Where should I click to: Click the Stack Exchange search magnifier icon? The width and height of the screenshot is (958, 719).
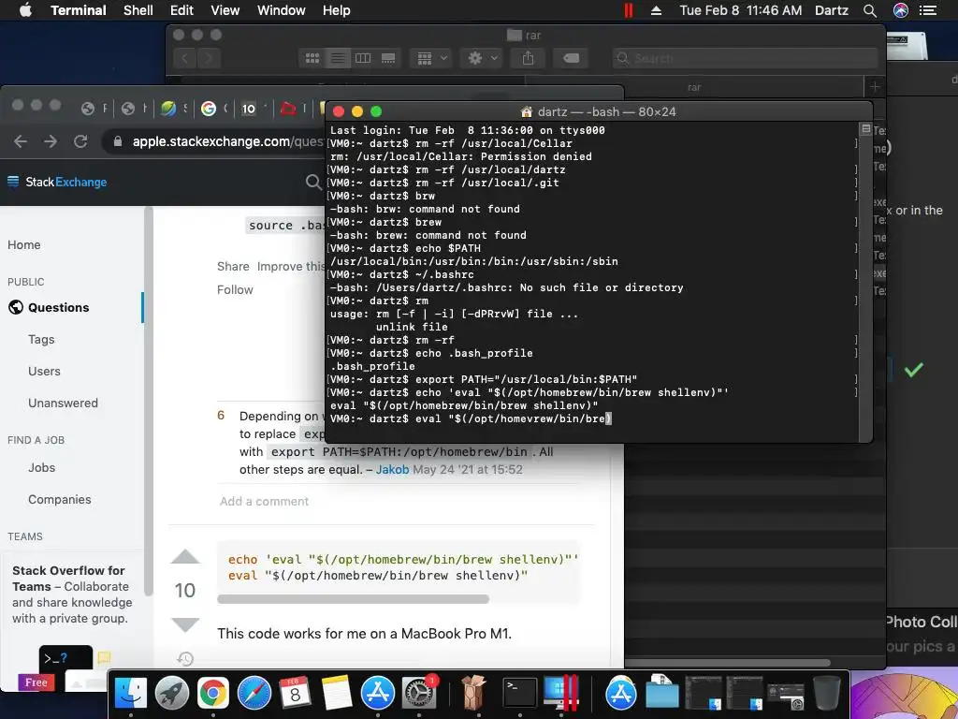(313, 182)
